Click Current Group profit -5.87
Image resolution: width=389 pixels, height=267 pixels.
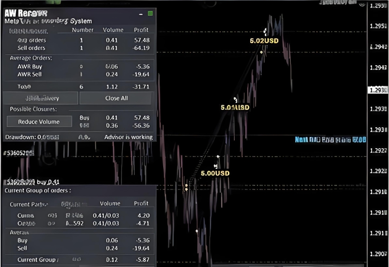pos(143,259)
